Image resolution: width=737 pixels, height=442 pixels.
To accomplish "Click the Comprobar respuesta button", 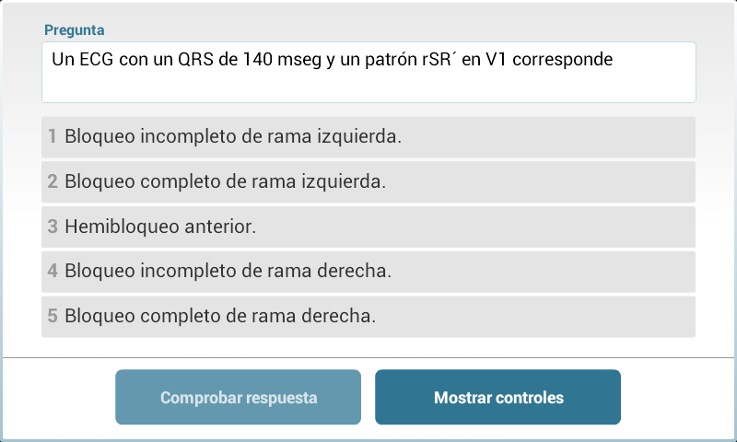I will [x=238, y=398].
